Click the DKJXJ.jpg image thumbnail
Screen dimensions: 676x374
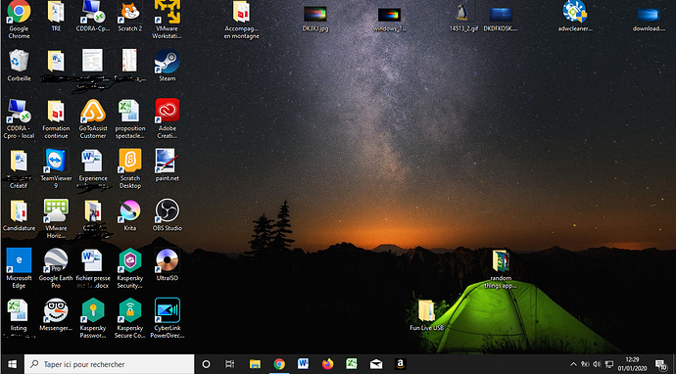(315, 19)
